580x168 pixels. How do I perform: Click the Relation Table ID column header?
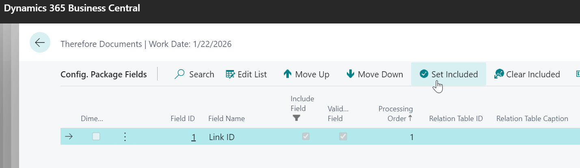point(456,119)
